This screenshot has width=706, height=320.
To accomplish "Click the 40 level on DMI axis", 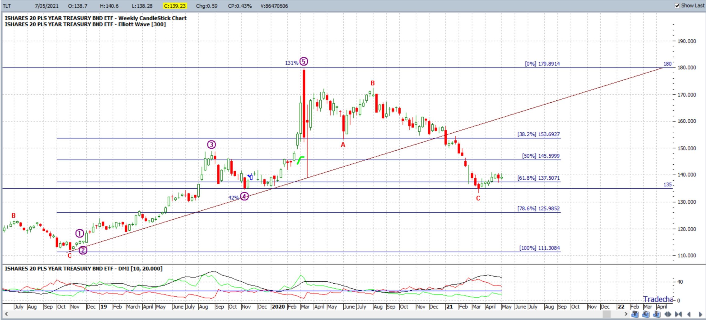I will 680,282.
